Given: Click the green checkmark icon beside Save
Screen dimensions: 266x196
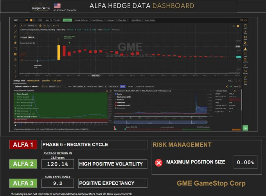Looking at the screenshot, I should 231,87.
